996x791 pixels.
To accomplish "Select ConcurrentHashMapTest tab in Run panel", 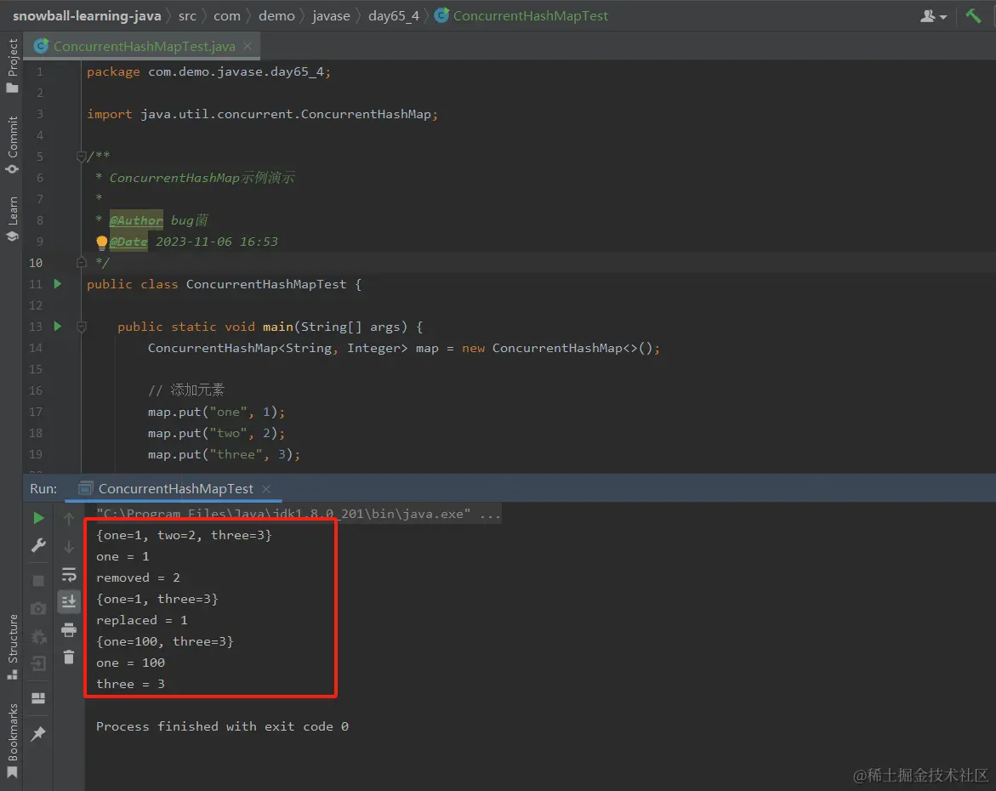I will point(175,488).
